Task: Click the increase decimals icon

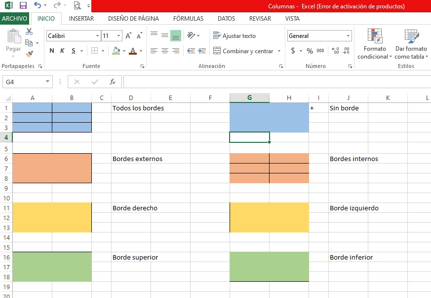Action: [336, 51]
